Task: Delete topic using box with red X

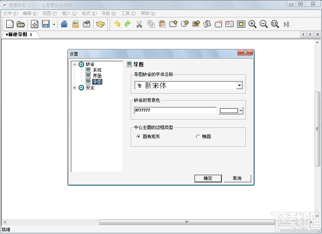Action: click(218, 24)
